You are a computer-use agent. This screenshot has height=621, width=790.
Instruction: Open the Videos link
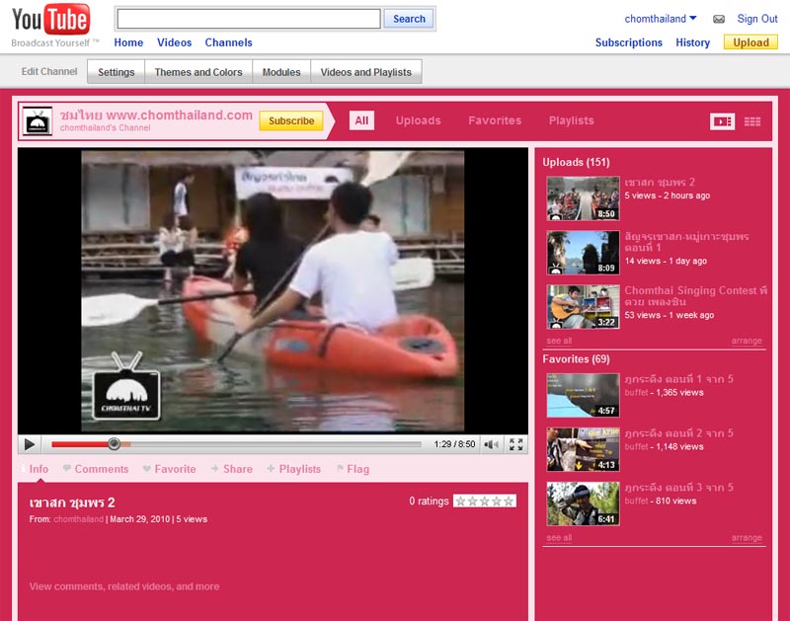[x=175, y=42]
